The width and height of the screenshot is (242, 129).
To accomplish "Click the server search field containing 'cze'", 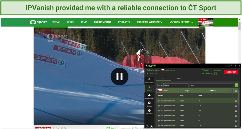I will click(x=211, y=85).
